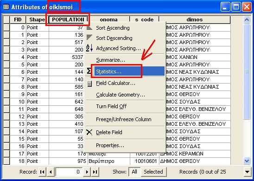
Task: Open the Field Calculator
Action: (x=116, y=83)
